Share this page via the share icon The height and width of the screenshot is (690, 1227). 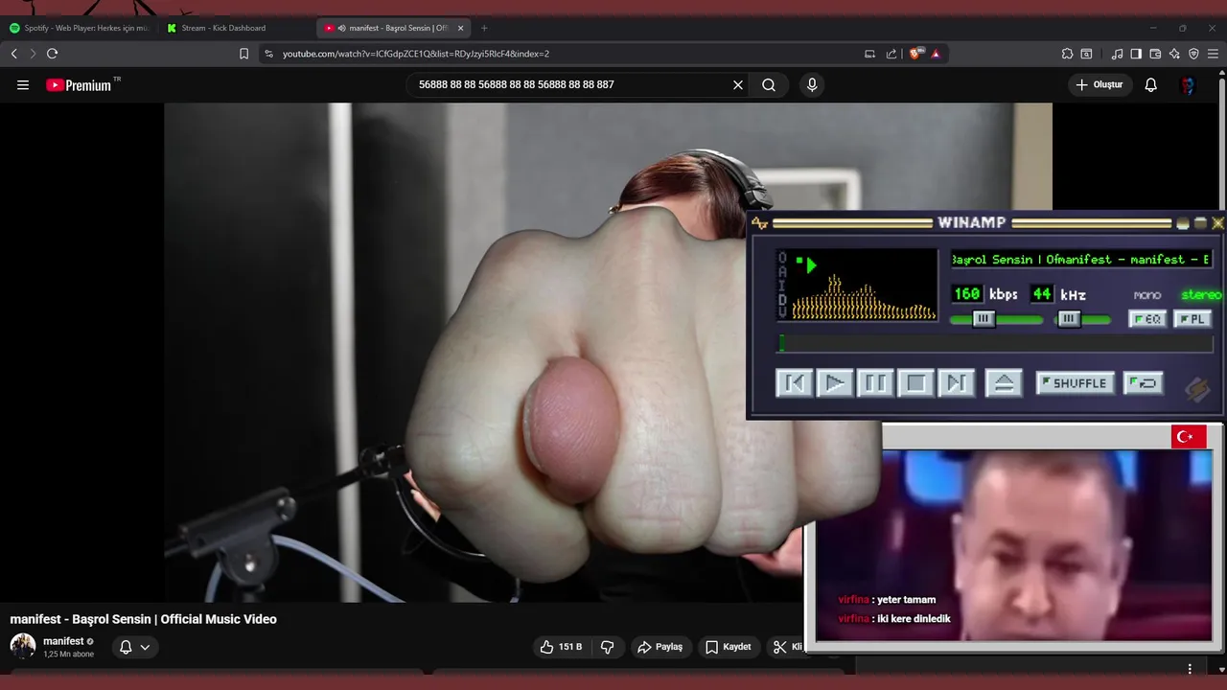(x=891, y=54)
